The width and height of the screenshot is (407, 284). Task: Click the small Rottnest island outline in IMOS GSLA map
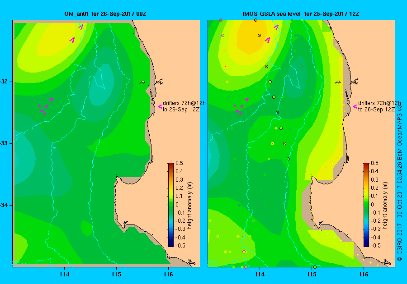click(337, 82)
